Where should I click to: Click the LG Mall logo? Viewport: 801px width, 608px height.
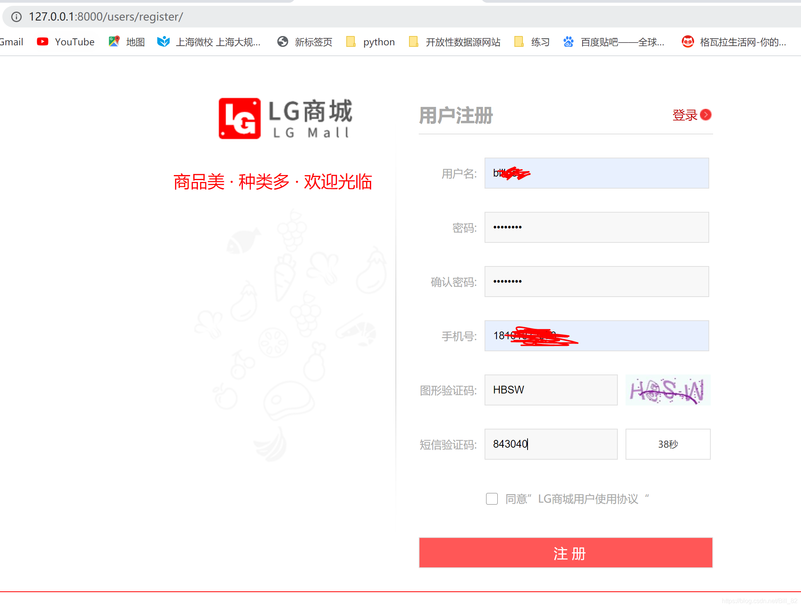click(286, 118)
